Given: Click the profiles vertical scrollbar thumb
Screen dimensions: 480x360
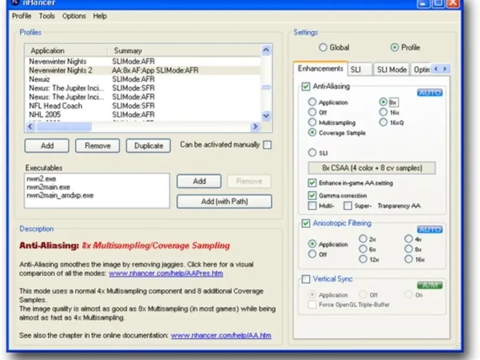Looking at the screenshot, I should pos(266,87).
